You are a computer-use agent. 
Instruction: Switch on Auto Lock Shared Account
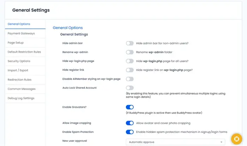pos(129,88)
